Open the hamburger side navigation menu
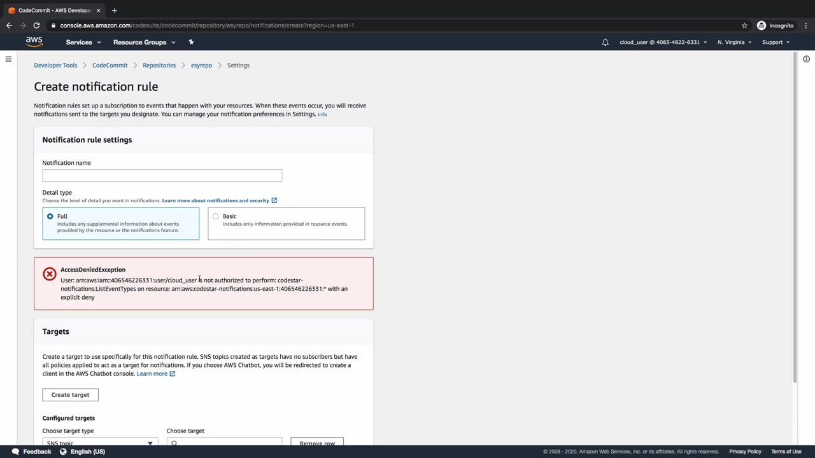Screen dimensions: 815x458 point(8,59)
